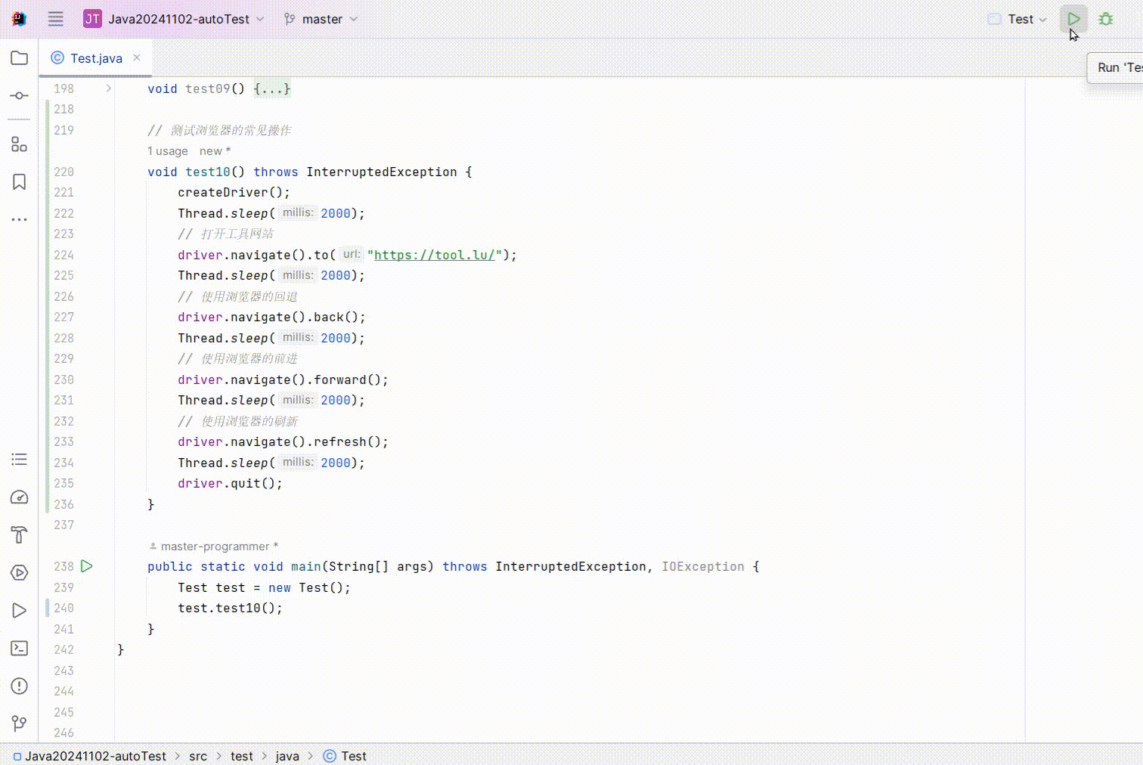This screenshot has height=765, width=1143.
Task: Click on 'Test test = new Test();' line
Action: point(264,587)
